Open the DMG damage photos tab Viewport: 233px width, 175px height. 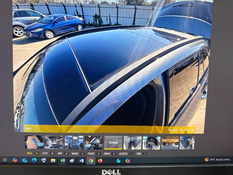click(x=107, y=153)
